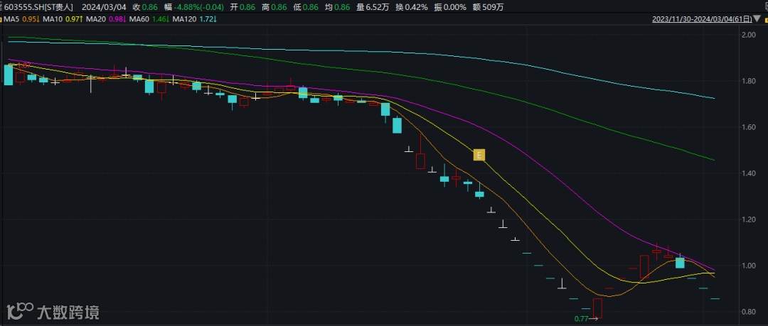This screenshot has height=326, width=768.
Task: Select the 603555.SH[ST贵人] stock code label
Action: coord(38,7)
